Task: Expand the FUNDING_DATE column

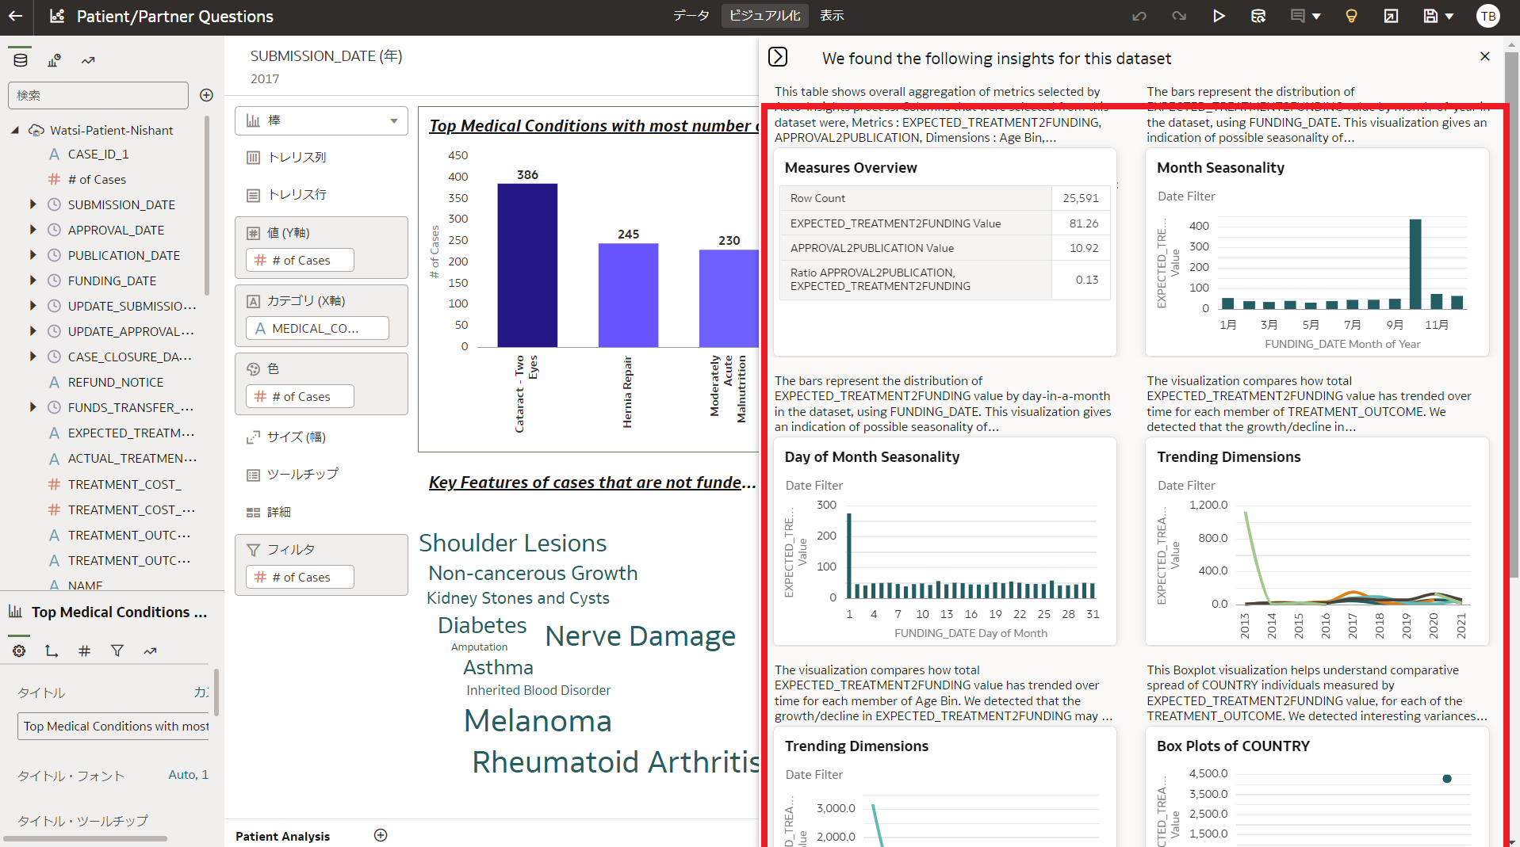Action: point(33,280)
